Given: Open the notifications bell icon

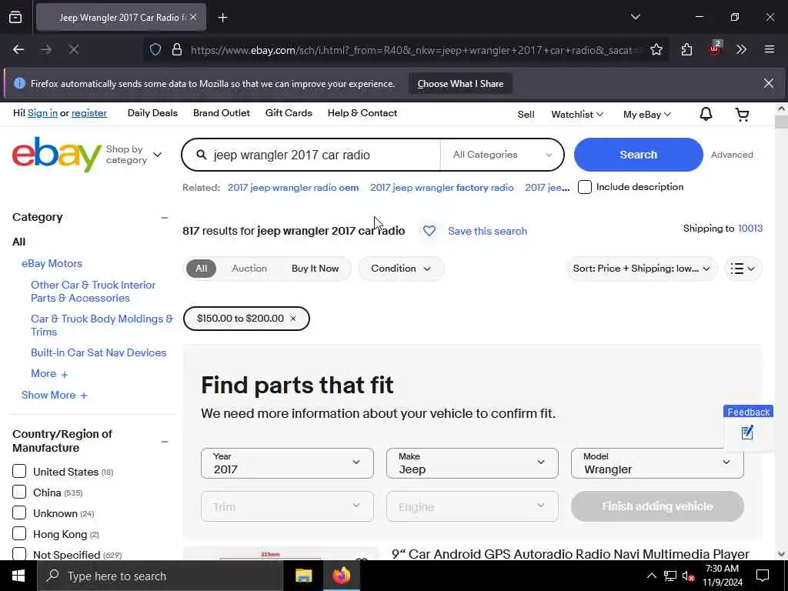Looking at the screenshot, I should 706,114.
